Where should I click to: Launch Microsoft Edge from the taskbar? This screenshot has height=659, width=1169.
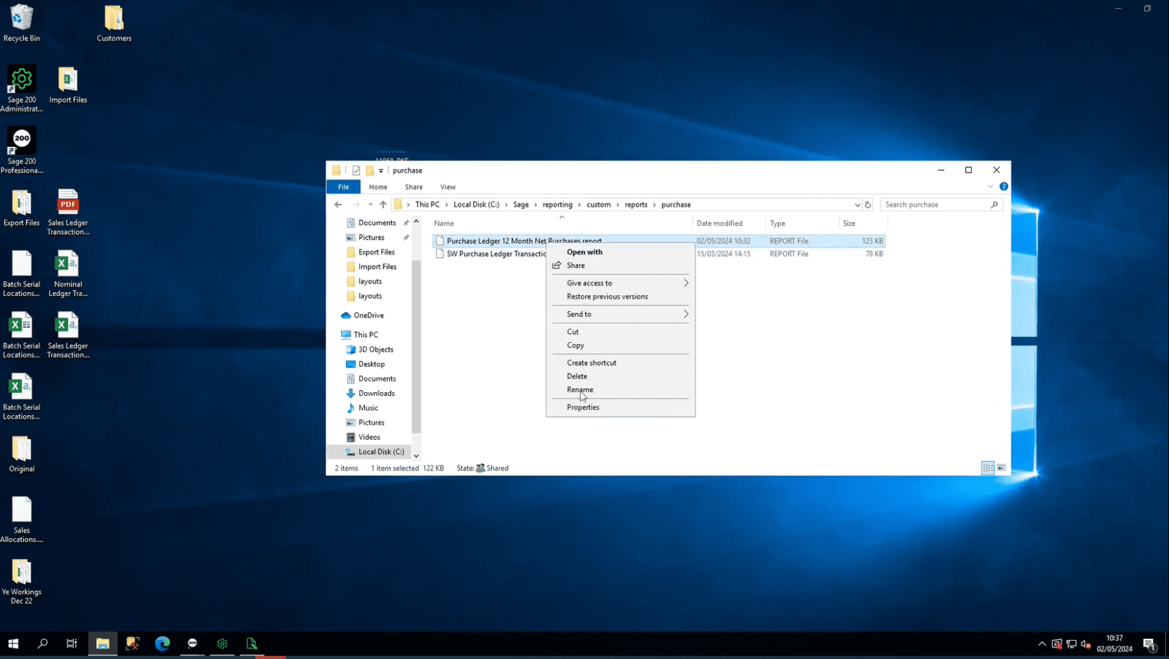click(162, 643)
